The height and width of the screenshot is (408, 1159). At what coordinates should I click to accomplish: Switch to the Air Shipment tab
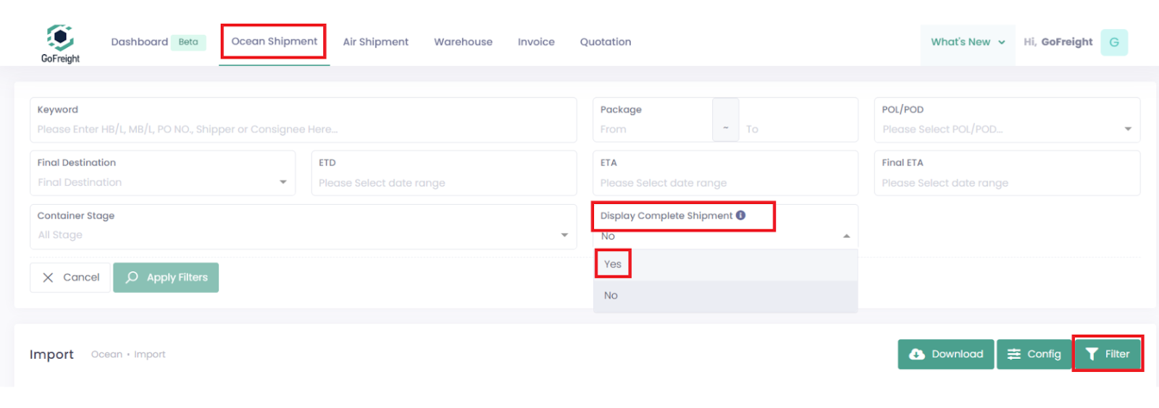click(375, 42)
